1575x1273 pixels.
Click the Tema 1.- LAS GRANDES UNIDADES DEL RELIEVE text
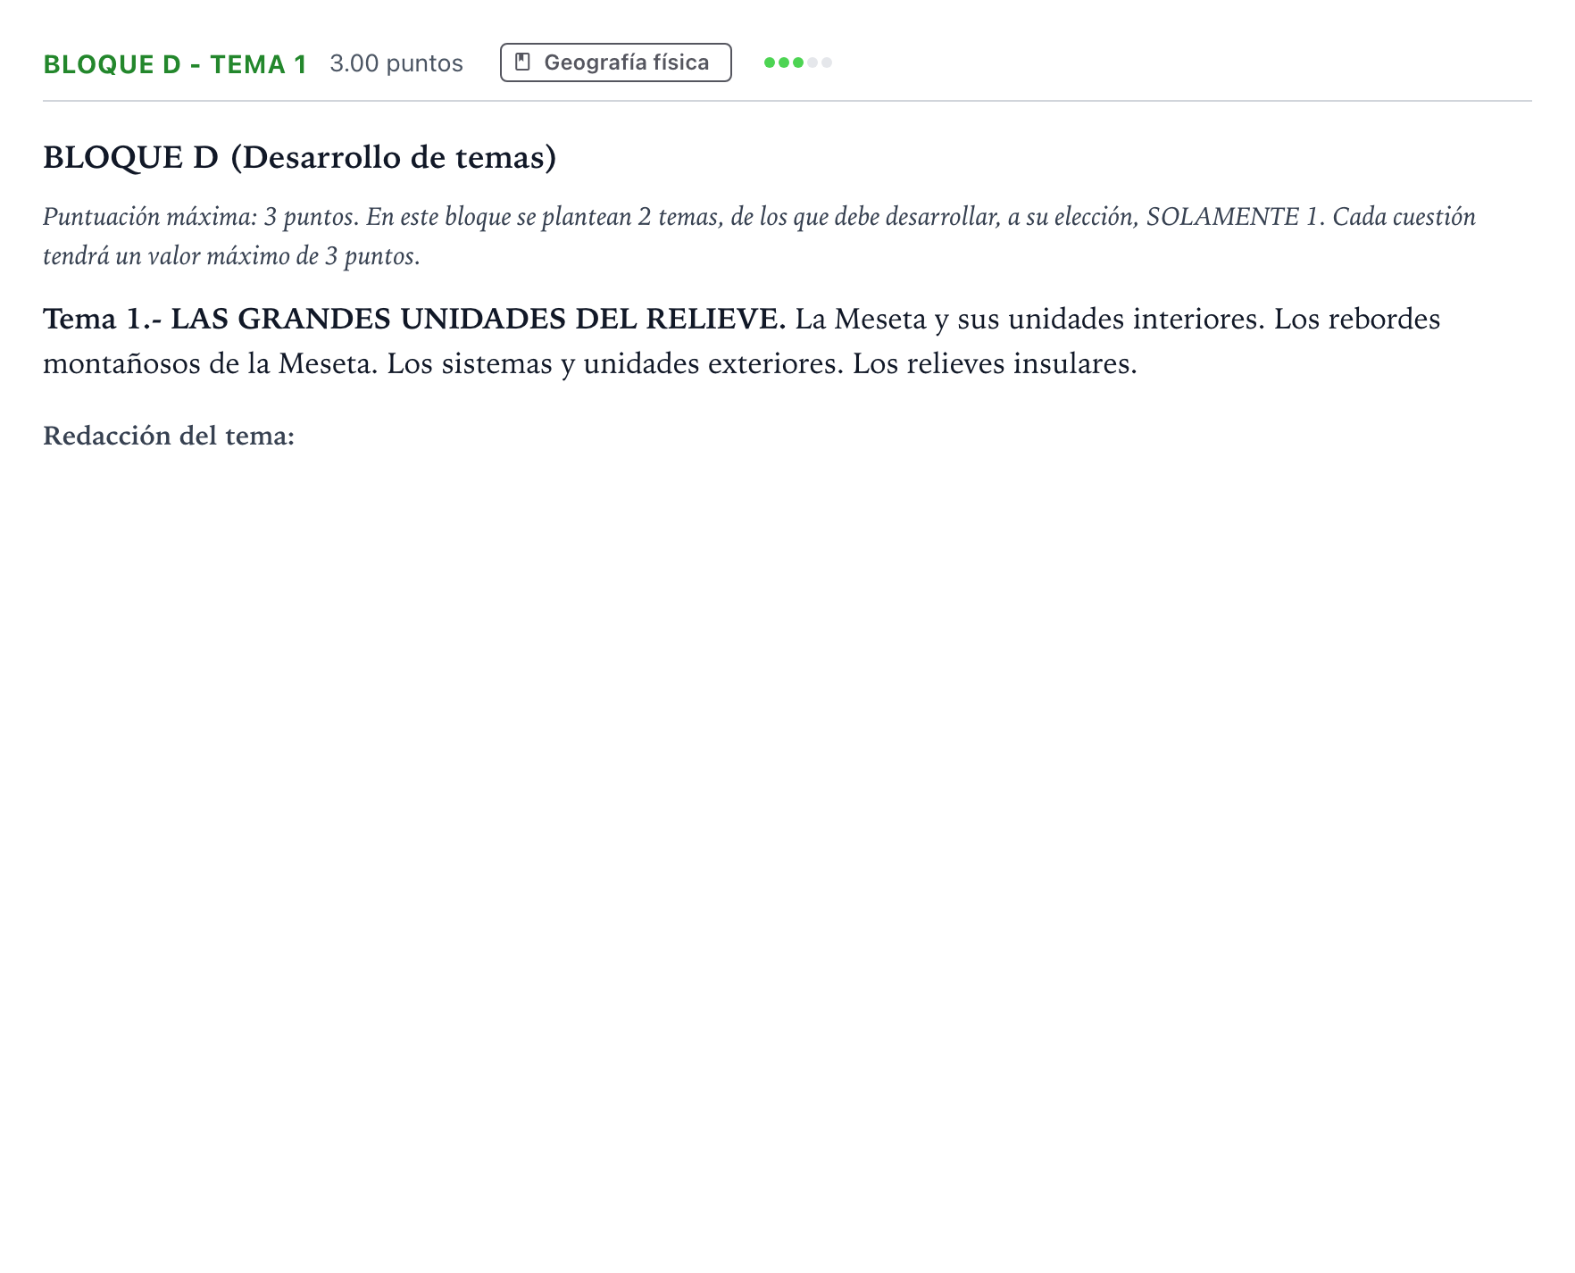point(414,319)
